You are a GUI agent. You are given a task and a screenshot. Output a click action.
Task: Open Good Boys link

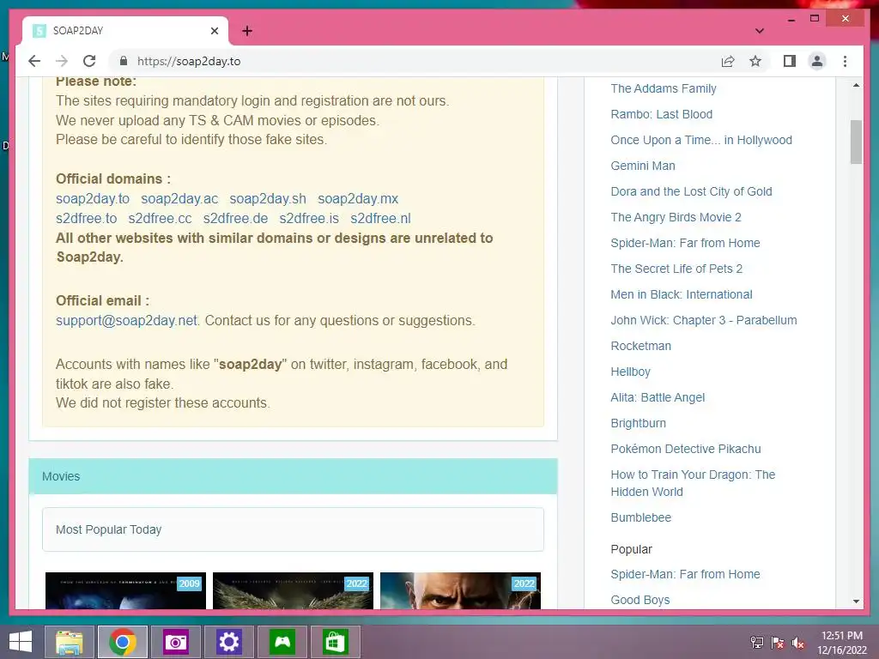(640, 600)
